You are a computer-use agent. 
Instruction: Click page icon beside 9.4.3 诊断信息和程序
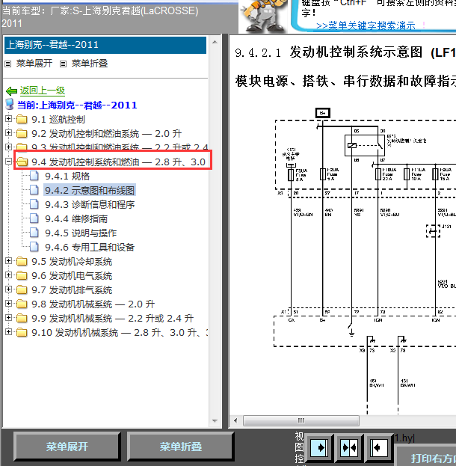(x=34, y=204)
